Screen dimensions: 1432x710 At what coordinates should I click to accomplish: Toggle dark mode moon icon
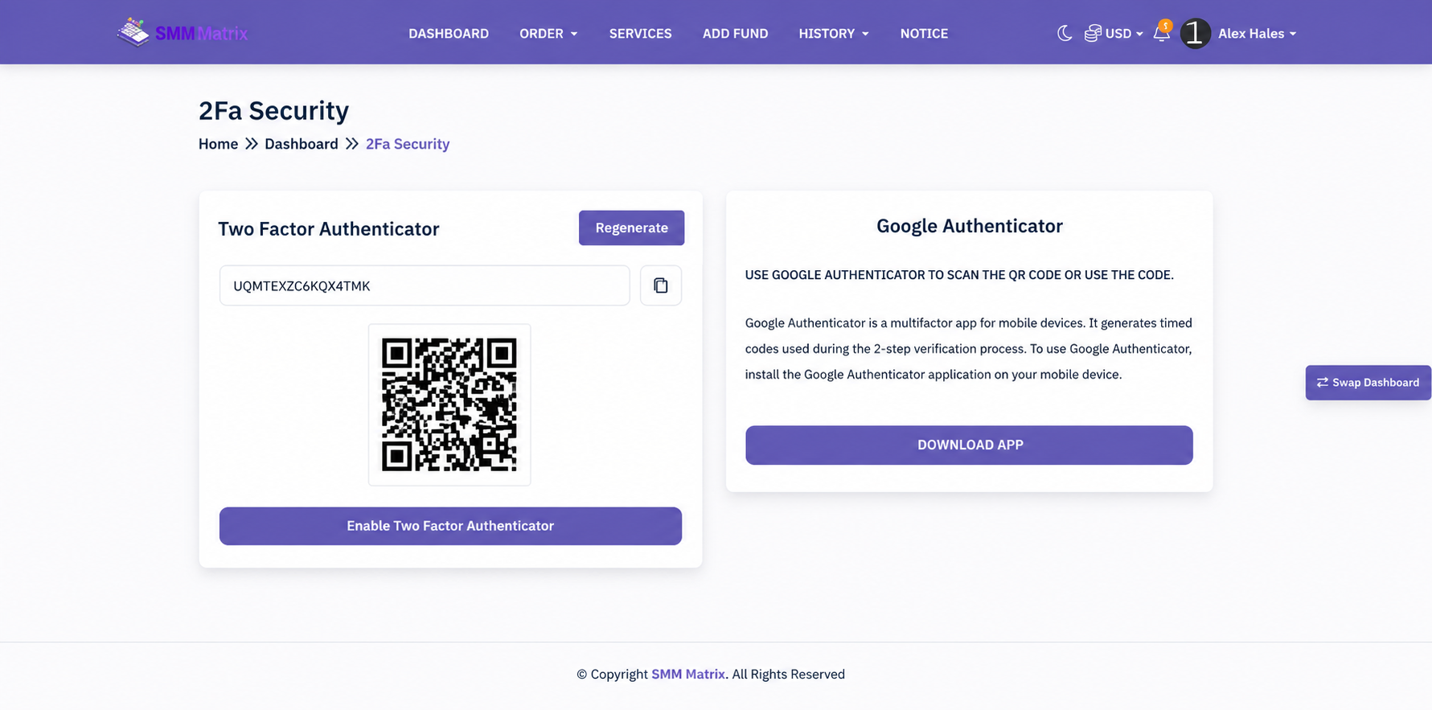tap(1065, 33)
